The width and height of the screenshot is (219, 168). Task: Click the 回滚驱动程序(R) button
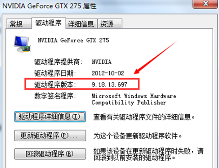pyautogui.click(x=50, y=154)
